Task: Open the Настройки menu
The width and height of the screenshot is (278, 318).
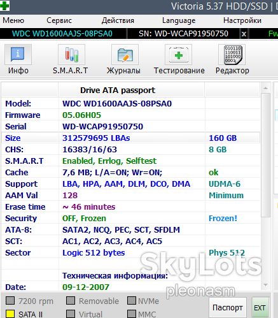Action: pyautogui.click(x=242, y=20)
